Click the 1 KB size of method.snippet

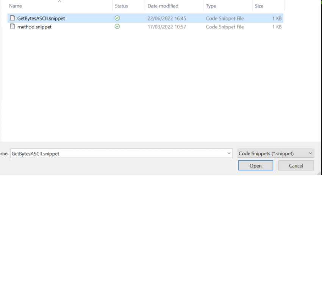click(x=277, y=27)
